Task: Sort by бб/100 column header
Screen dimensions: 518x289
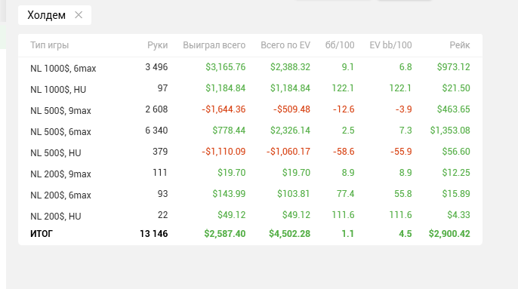Action: 340,45
